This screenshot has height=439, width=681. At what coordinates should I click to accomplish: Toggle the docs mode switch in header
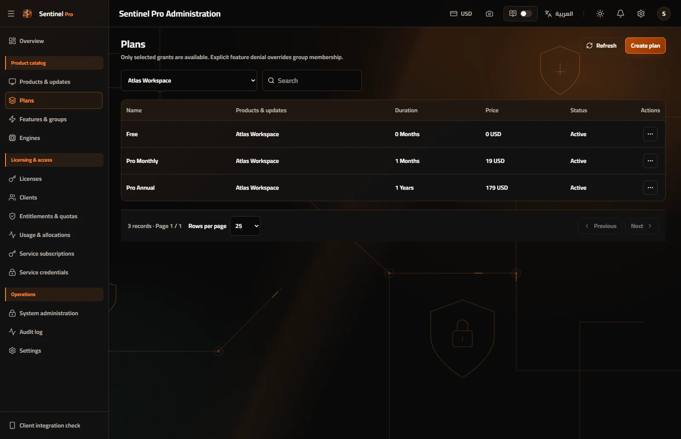[x=521, y=14]
